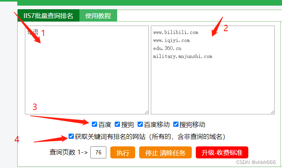Switch to the IIS7批量查询排名 tab
Screen dimensions: 282x168
tap(49, 16)
